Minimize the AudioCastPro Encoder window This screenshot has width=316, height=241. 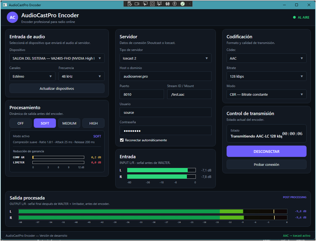(285, 5)
